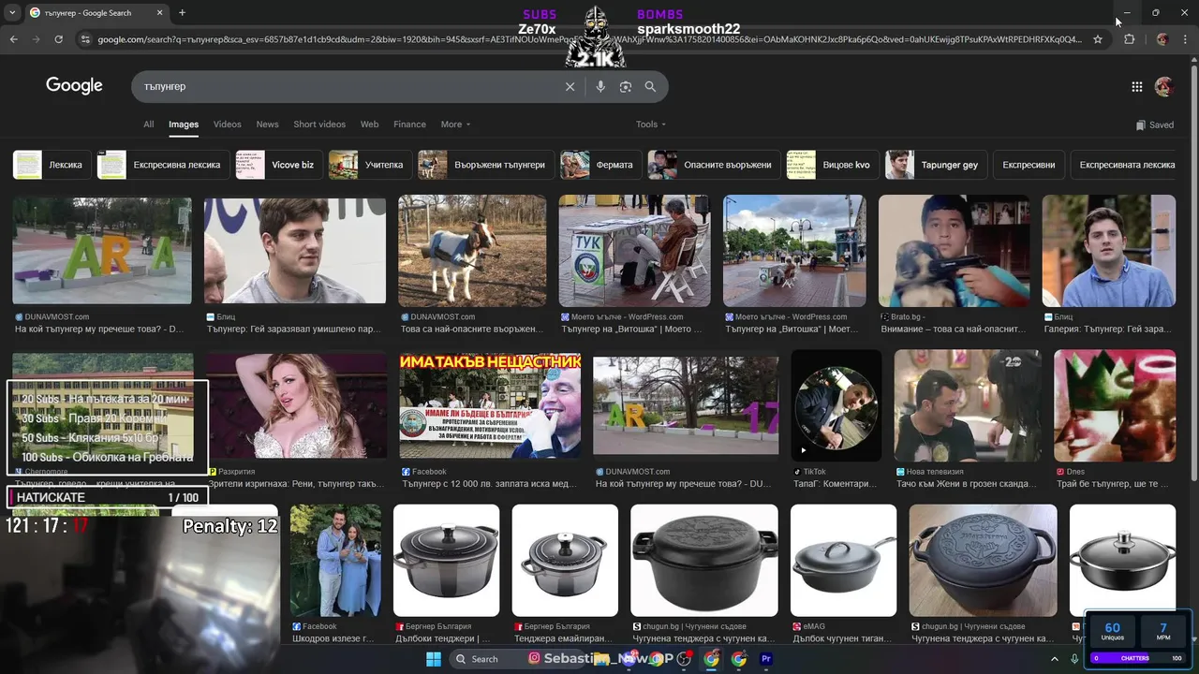Open the blonde woman 'Разкрития' image

296,406
